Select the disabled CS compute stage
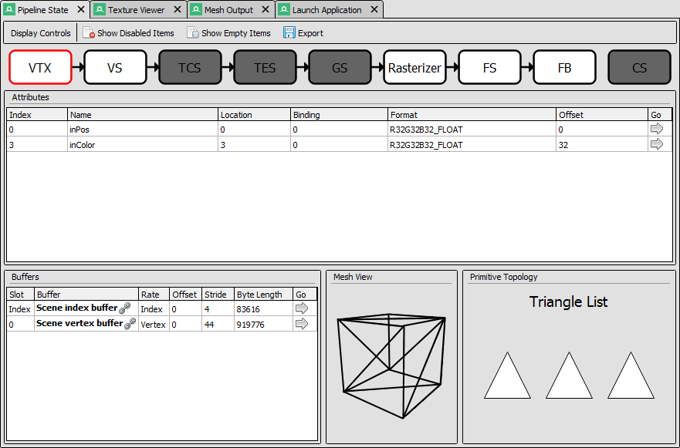Screen dimensions: 680x448 [640, 67]
